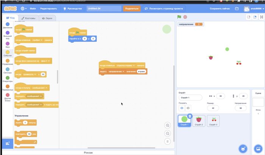Open the my stuff folder icon
Image resolution: width=265 pixels, height=155 pixels.
pos(237,8)
